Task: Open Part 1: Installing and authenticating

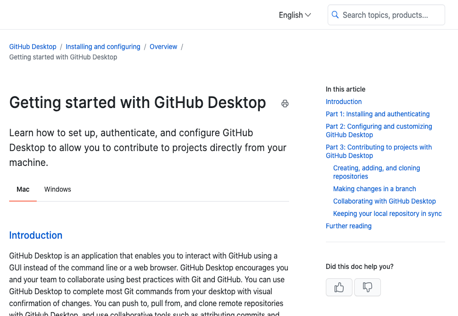Action: click(378, 114)
